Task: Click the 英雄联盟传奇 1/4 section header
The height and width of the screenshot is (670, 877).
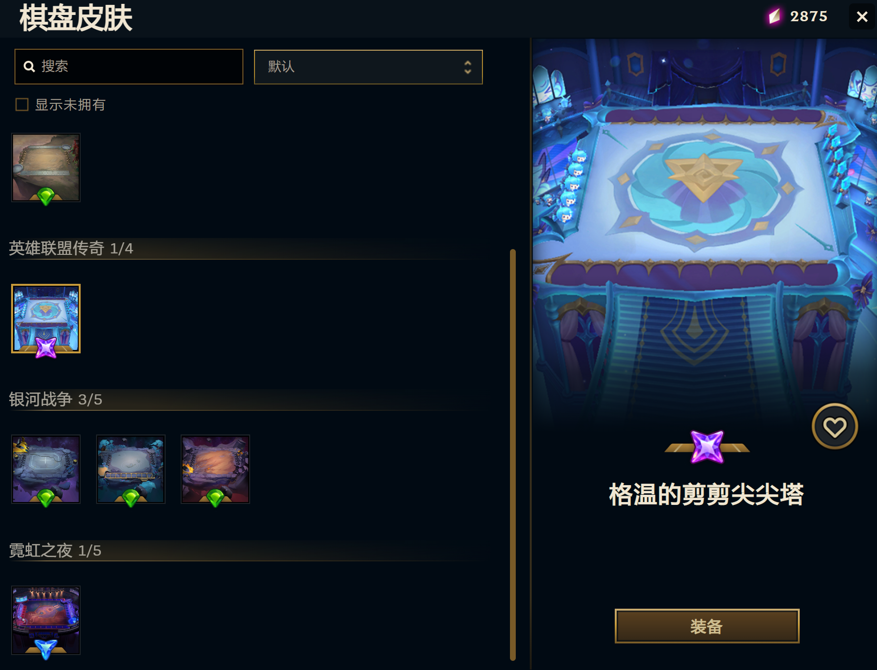Action: pos(71,248)
